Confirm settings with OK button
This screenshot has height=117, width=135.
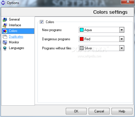pos(76,111)
